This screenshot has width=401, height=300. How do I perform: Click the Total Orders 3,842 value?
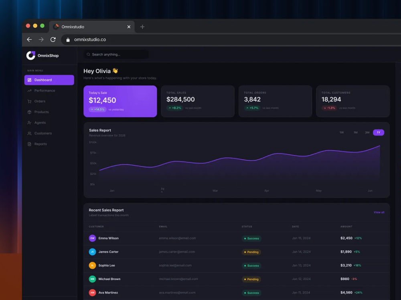252,100
